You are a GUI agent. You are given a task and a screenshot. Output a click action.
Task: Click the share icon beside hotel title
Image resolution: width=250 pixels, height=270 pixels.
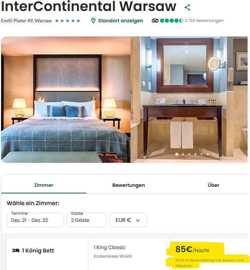click(x=187, y=8)
